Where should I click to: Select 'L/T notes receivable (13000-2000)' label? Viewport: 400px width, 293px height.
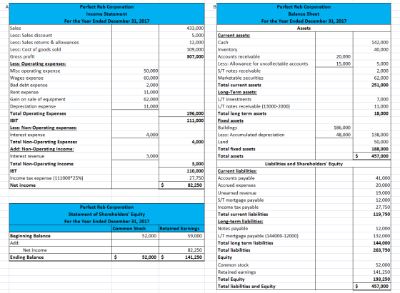pos(254,107)
